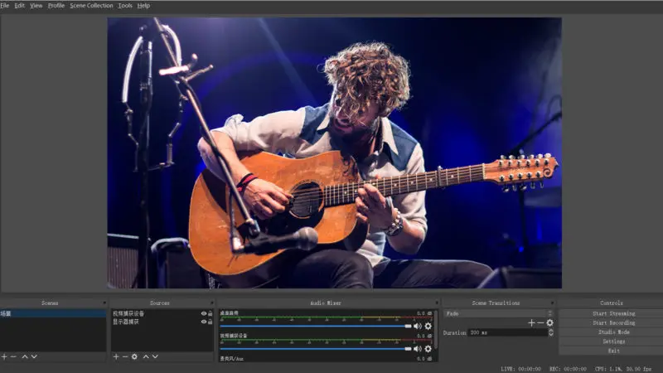Add a new source in Sources panel
This screenshot has width=663, height=373.
[116, 356]
